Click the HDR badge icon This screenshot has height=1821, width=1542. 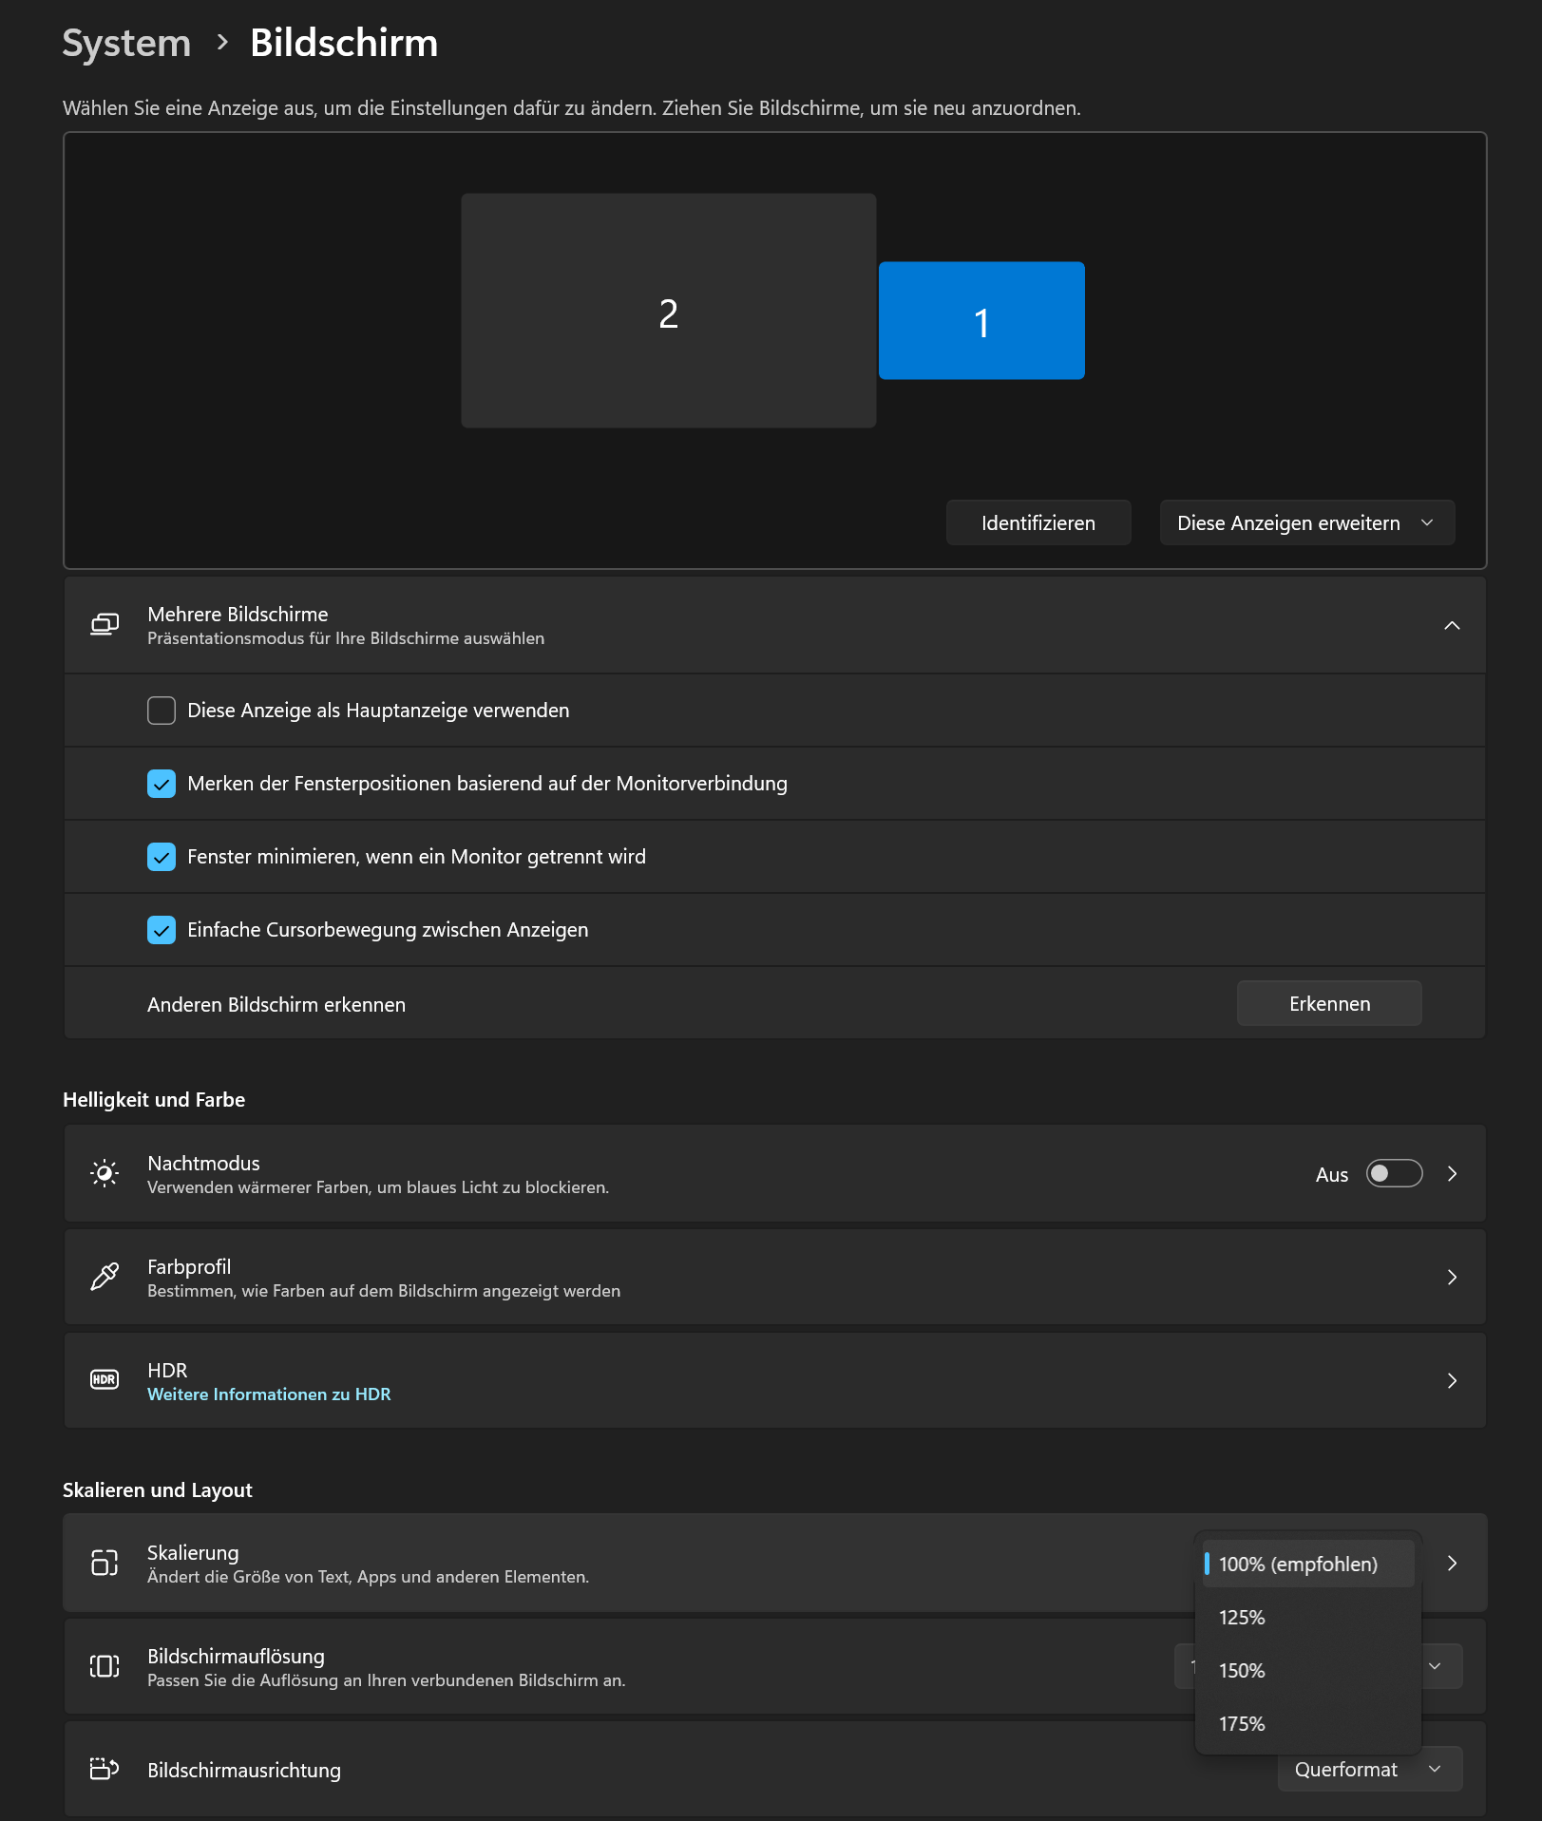pos(104,1379)
